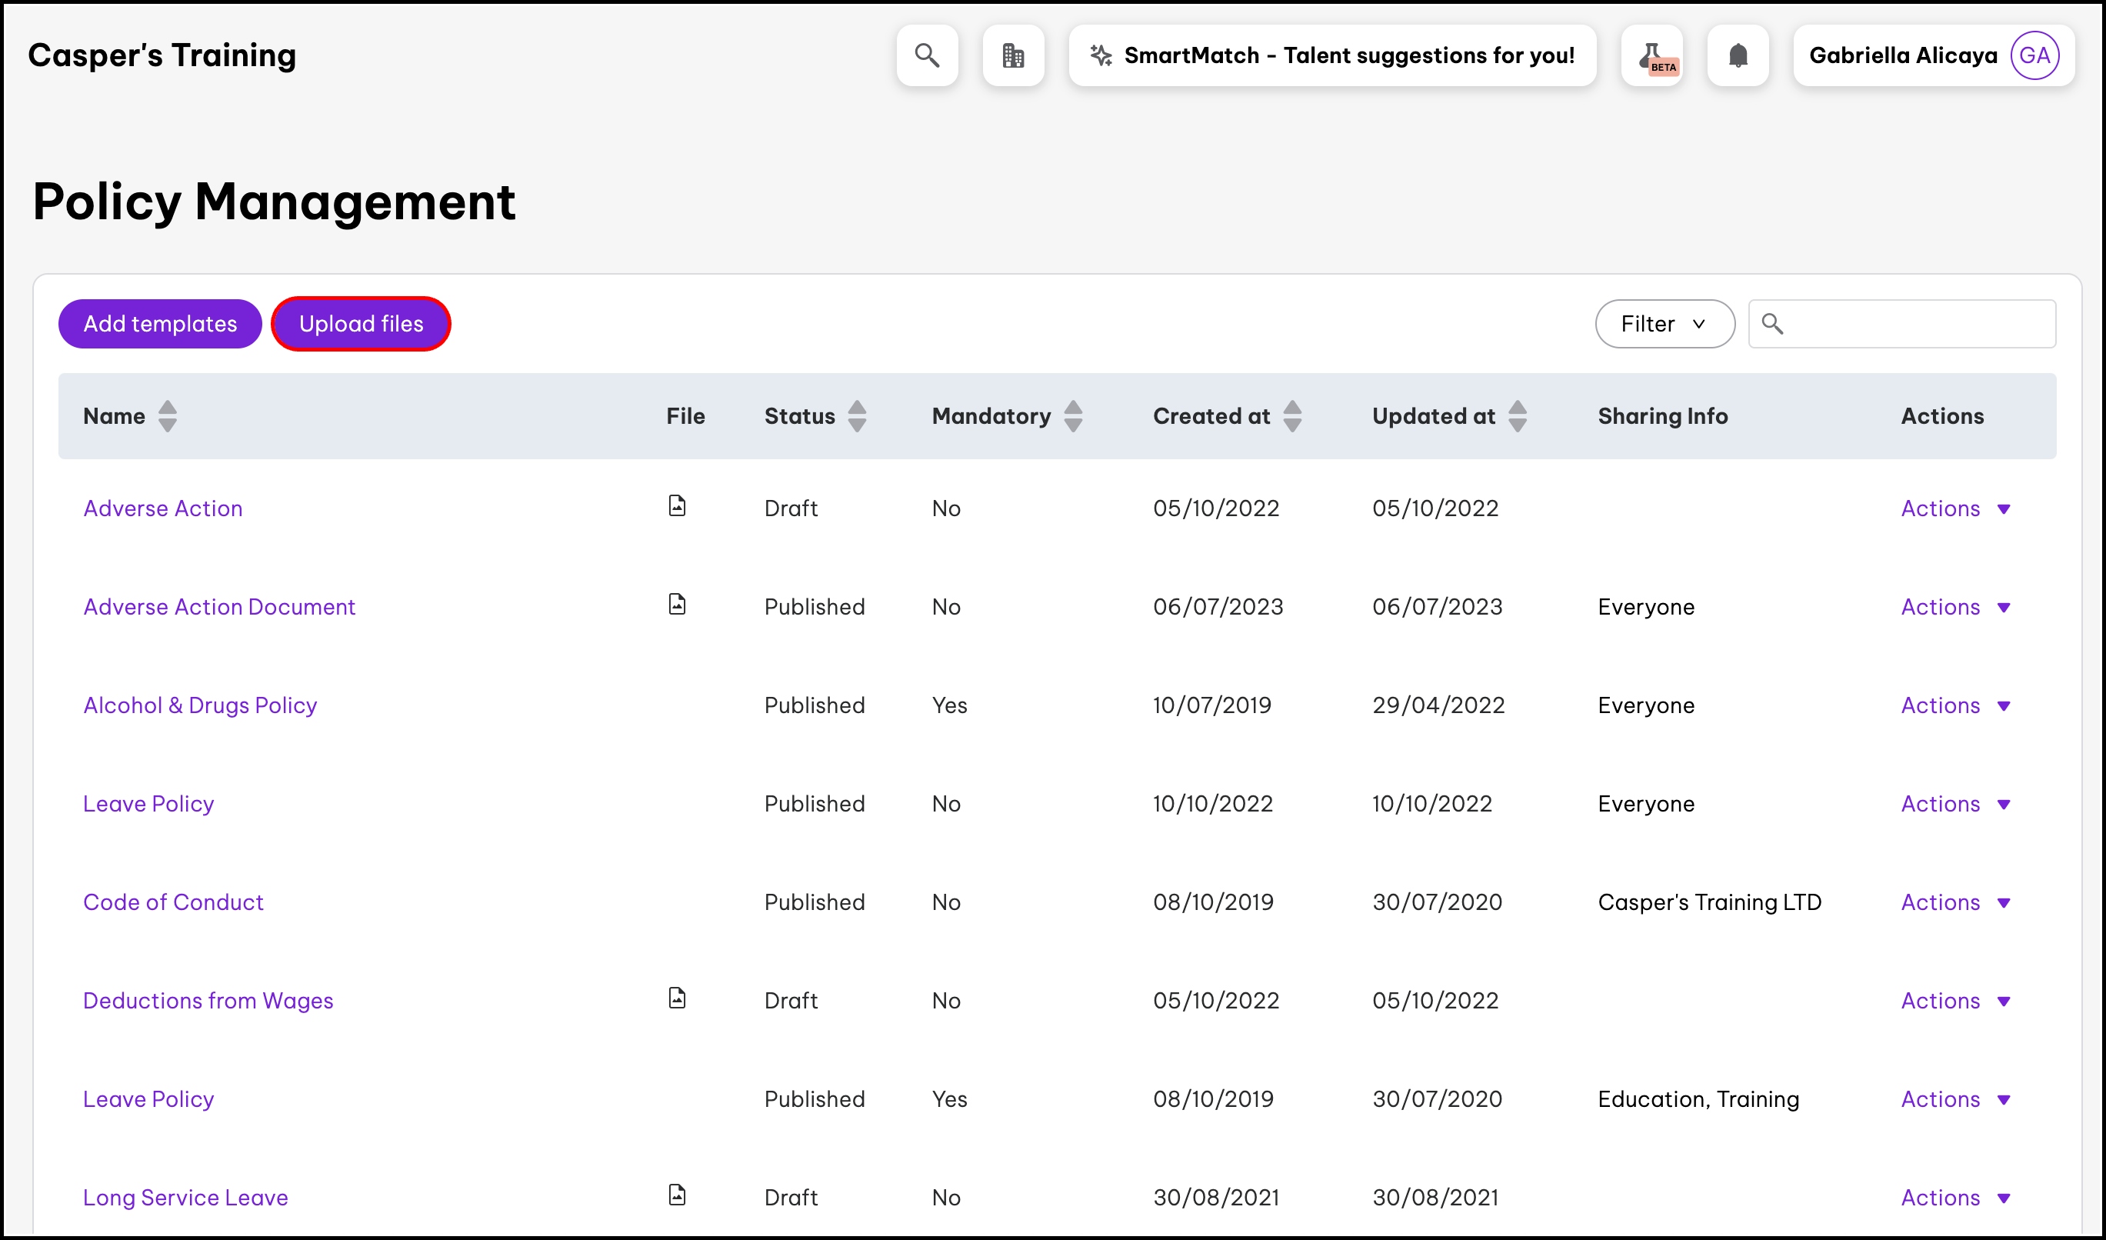Image resolution: width=2106 pixels, height=1240 pixels.
Task: Open the notifications bell
Action: (1738, 55)
